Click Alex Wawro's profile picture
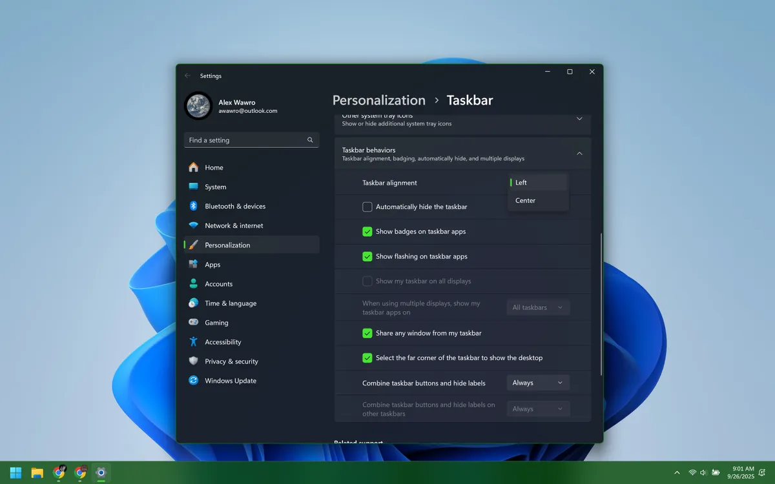The height and width of the screenshot is (484, 775). 198,106
